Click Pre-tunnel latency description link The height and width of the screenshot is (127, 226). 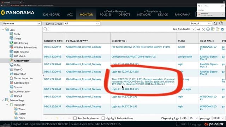141,47
